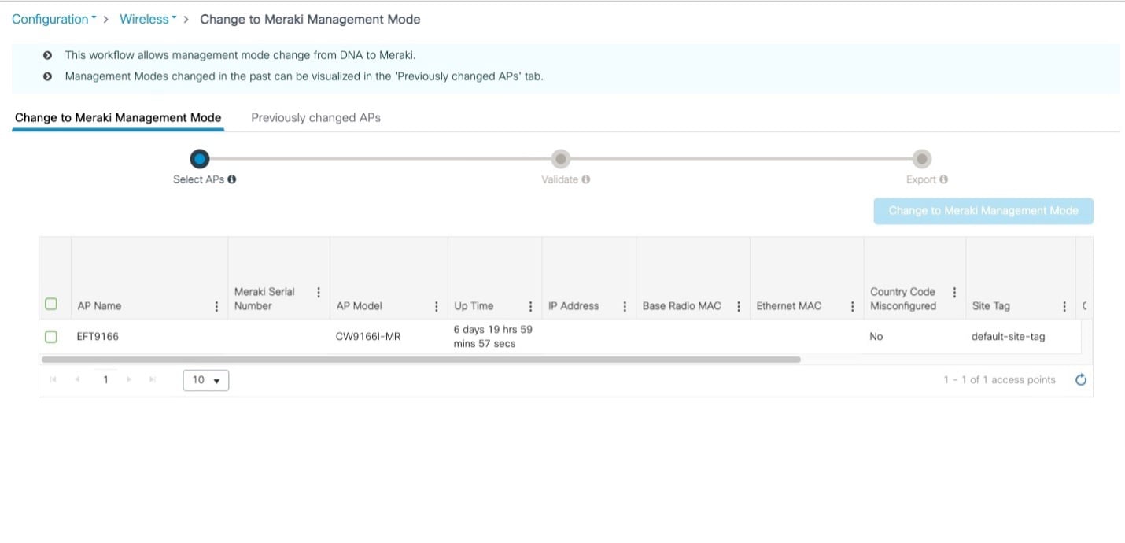
Task: Go to first page of table
Action: [x=53, y=380]
